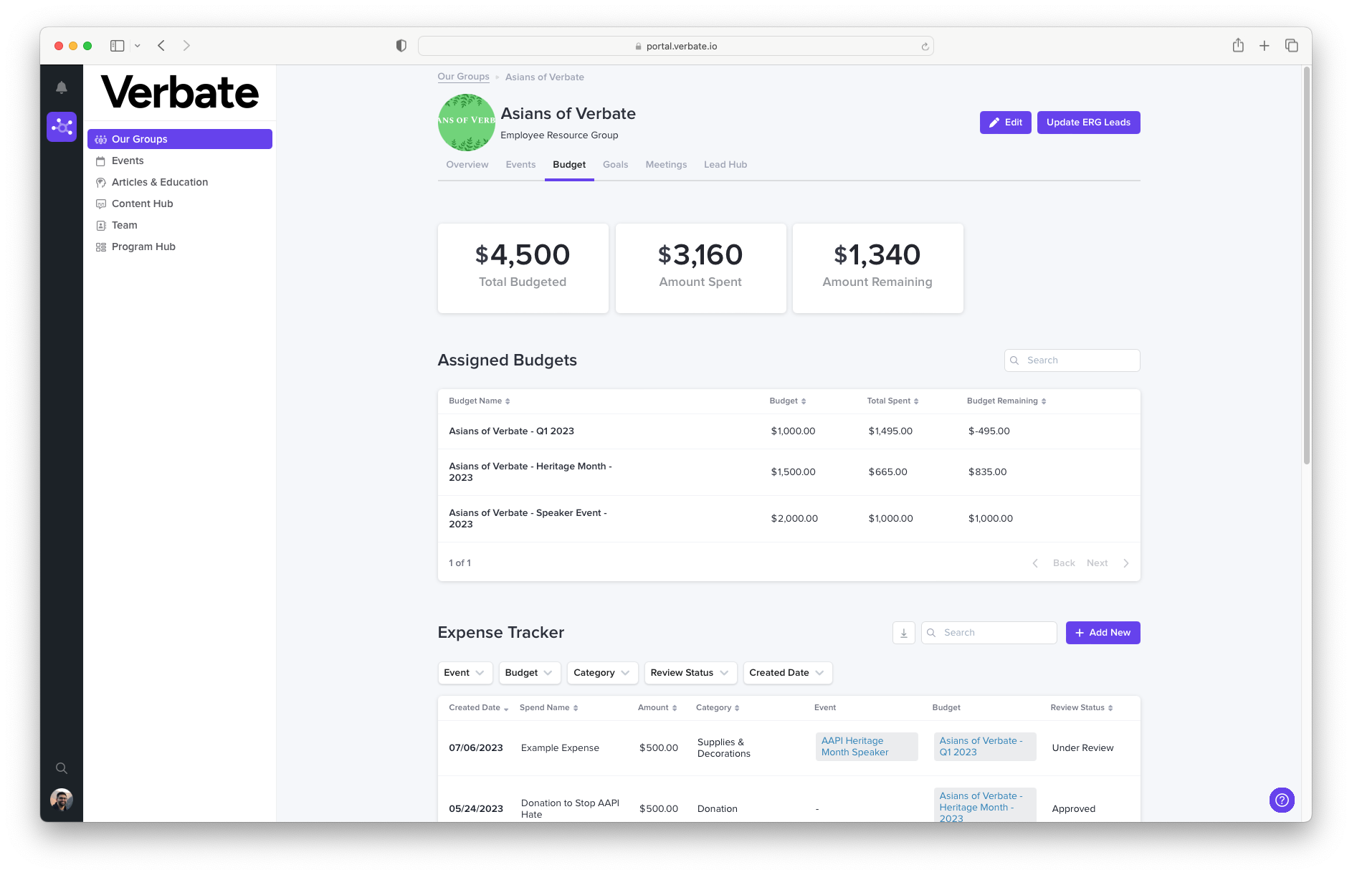Viewport: 1352px width, 875px height.
Task: Open the Category filter dropdown
Action: pos(601,672)
